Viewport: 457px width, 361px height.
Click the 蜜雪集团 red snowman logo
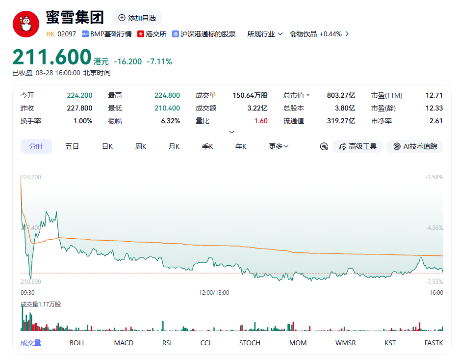click(26, 24)
